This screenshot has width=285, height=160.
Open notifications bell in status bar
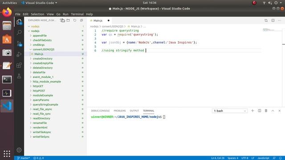click(x=281, y=158)
